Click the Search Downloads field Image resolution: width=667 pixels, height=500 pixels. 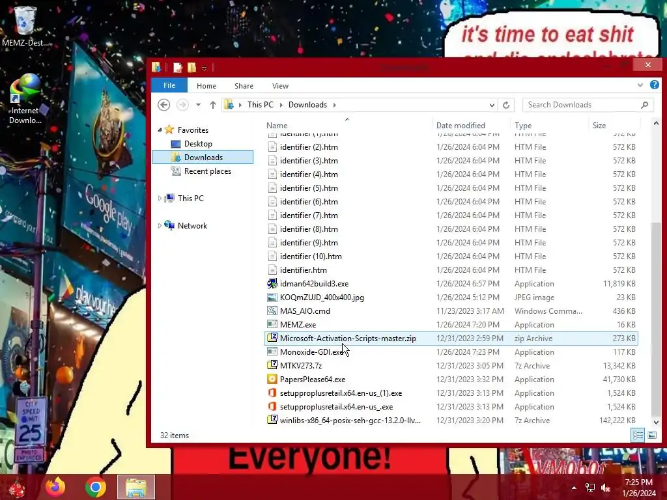588,105
